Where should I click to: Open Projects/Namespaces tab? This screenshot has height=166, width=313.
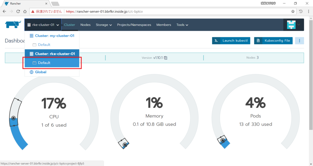tap(134, 25)
